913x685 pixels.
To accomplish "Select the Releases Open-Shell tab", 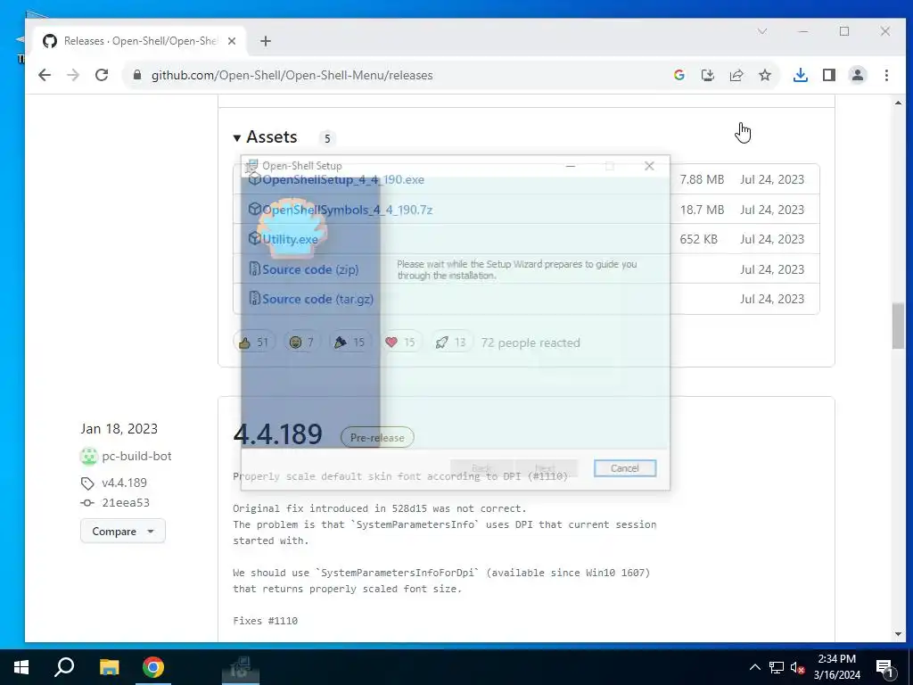I will pos(140,41).
